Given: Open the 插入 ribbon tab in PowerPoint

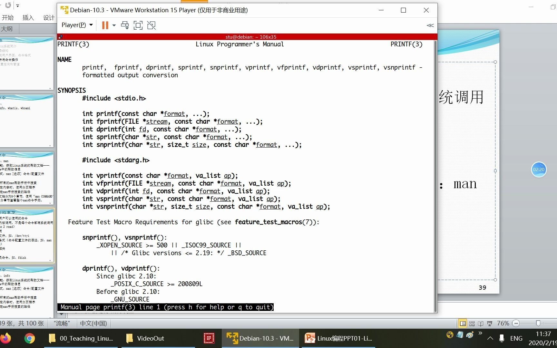Looking at the screenshot, I should [28, 17].
